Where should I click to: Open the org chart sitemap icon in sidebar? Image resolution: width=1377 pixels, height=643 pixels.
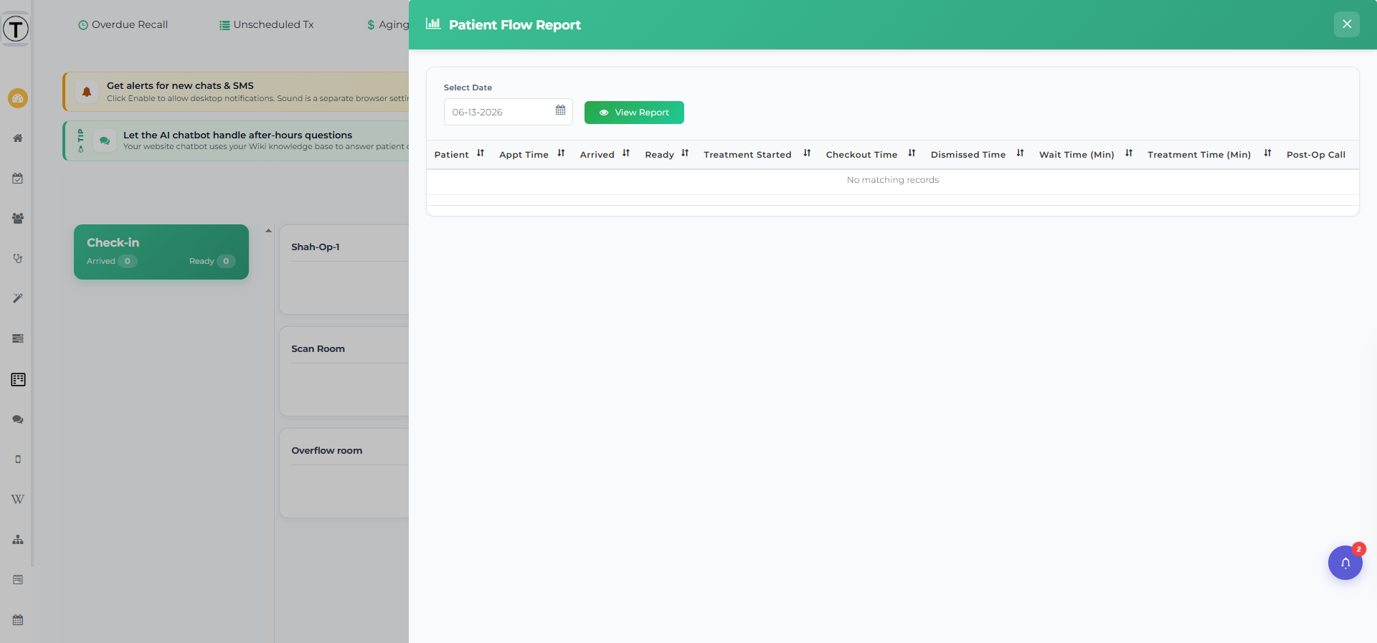(x=18, y=539)
